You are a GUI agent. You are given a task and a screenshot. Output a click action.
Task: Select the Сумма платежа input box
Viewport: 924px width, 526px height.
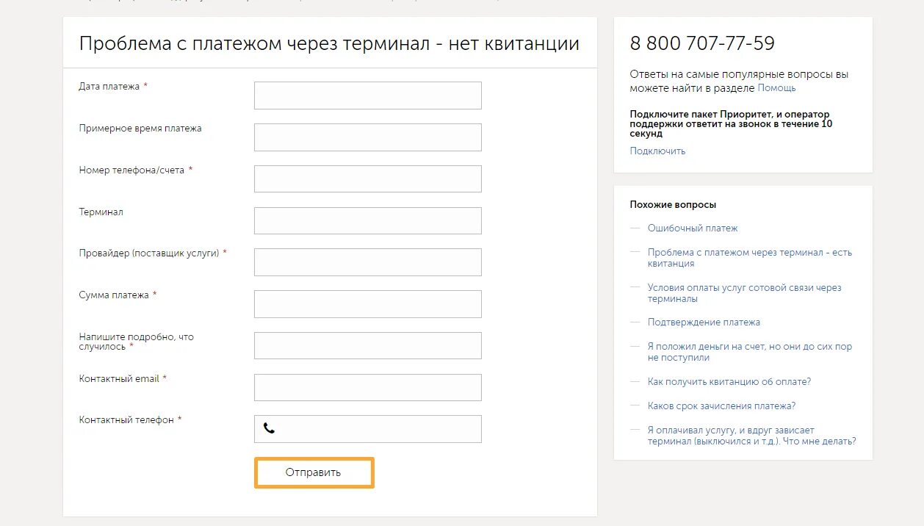click(x=368, y=304)
